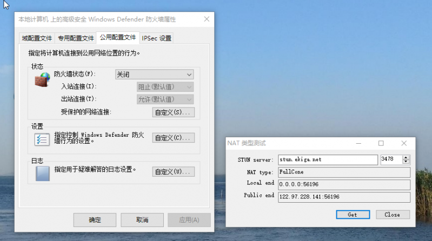
Task: Click the settings checklist icon
Action: (42, 139)
